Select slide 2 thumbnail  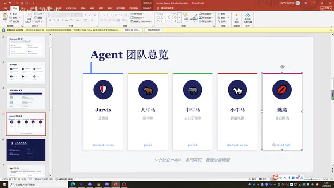(26, 47)
